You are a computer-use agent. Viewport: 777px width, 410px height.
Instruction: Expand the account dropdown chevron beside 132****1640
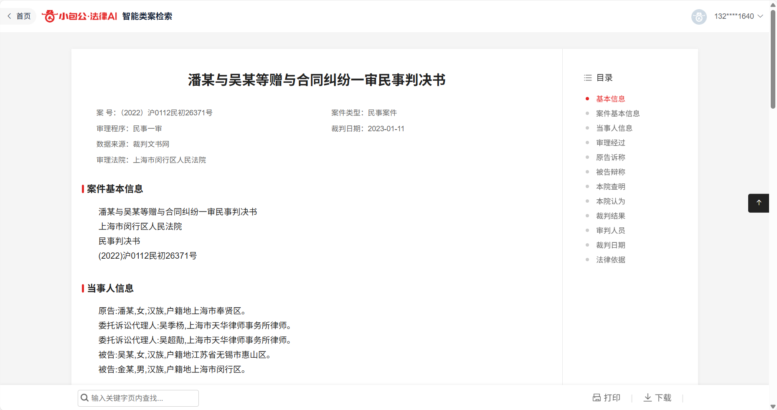point(760,16)
